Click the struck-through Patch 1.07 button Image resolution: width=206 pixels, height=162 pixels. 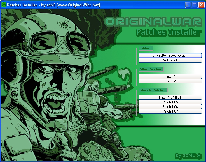click(x=170, y=111)
